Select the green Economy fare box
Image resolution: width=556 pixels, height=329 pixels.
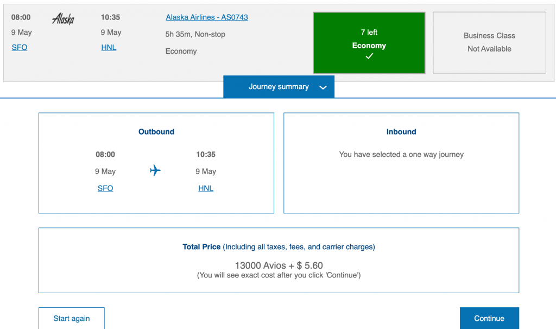(x=369, y=42)
